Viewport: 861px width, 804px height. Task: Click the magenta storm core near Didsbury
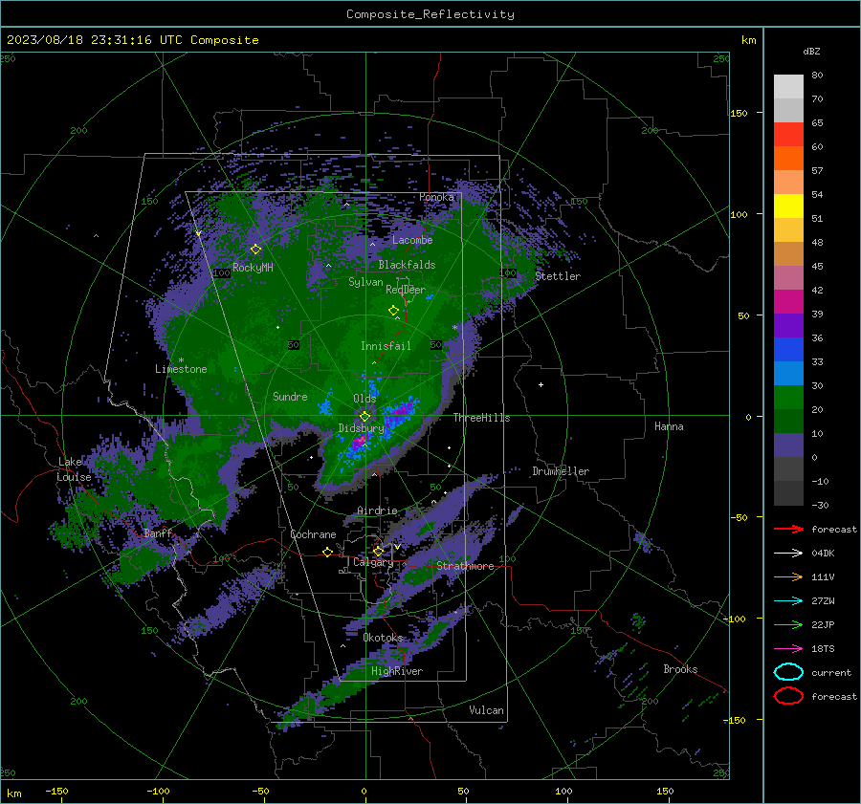[x=360, y=441]
